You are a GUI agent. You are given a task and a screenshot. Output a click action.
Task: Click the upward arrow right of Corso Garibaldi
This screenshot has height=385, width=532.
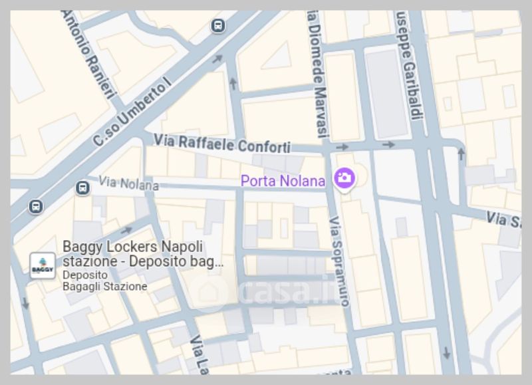[461, 154]
